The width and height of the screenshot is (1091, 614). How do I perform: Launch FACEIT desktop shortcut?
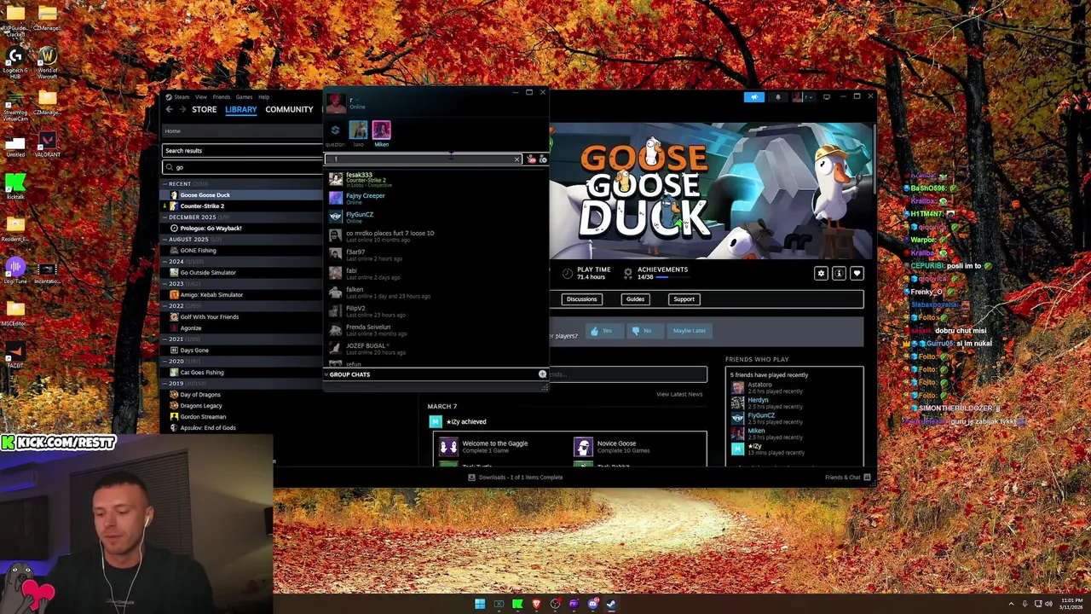pos(15,354)
